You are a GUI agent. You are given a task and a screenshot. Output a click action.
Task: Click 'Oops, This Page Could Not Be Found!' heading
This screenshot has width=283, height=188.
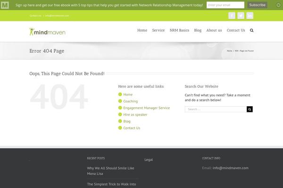tap(67, 74)
